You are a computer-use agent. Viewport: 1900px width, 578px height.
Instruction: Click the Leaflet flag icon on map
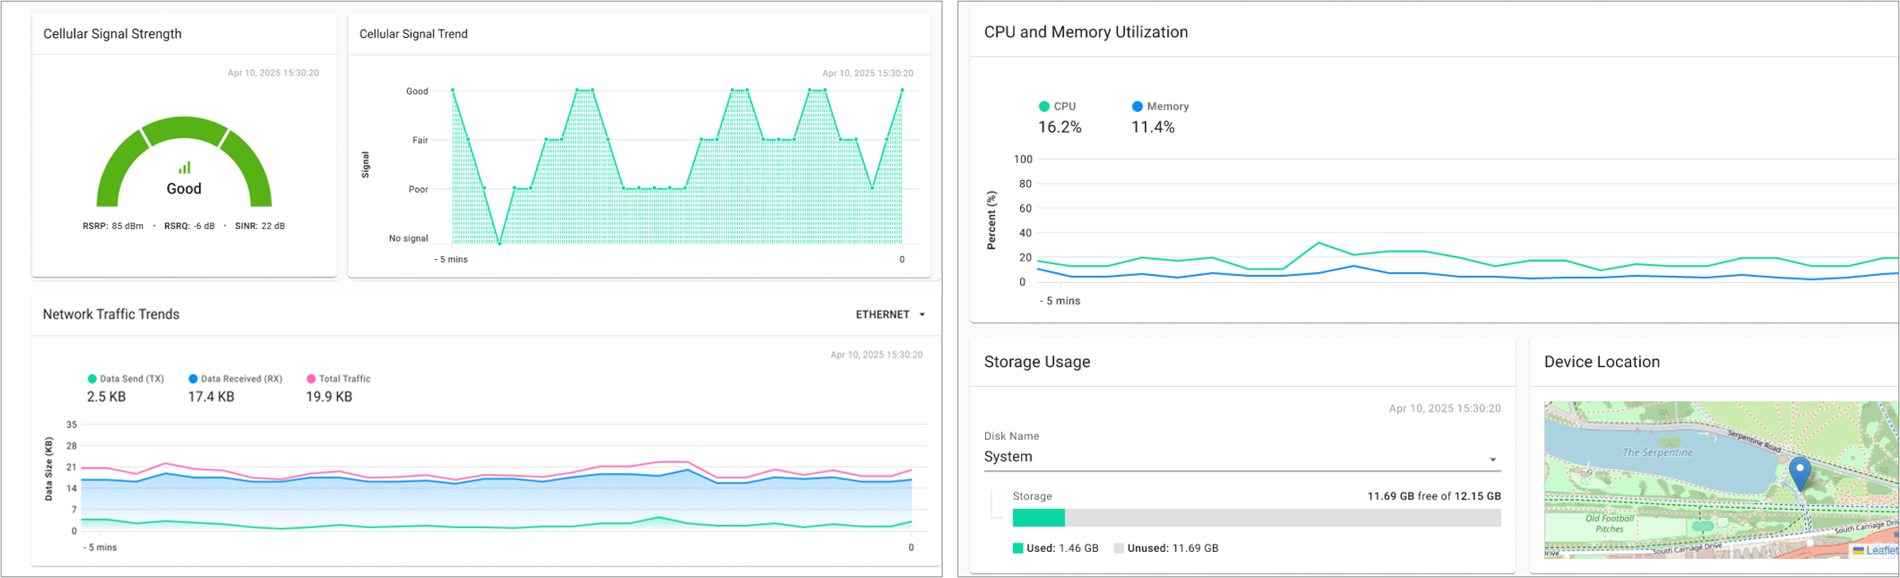[1858, 550]
